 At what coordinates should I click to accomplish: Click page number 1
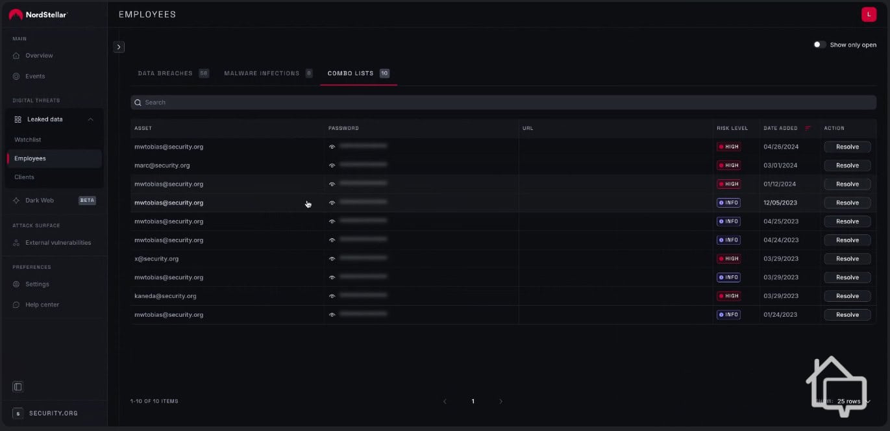tap(473, 402)
